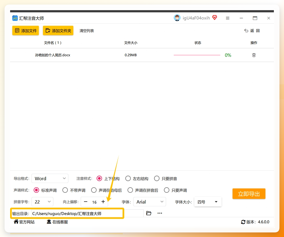Select 只要声调 tone style
Screen dimensions: 284x237
point(175,190)
